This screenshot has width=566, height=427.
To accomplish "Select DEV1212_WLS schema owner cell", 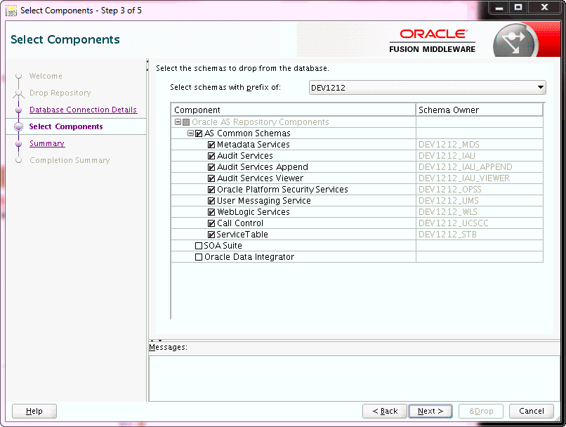I will tap(480, 212).
